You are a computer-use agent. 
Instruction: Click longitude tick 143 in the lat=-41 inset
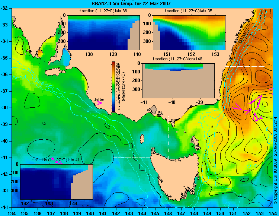click(49, 203)
